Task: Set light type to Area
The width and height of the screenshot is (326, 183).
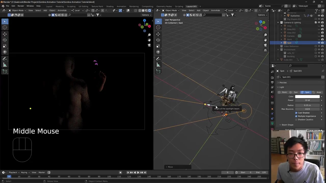Action: tap(317, 92)
